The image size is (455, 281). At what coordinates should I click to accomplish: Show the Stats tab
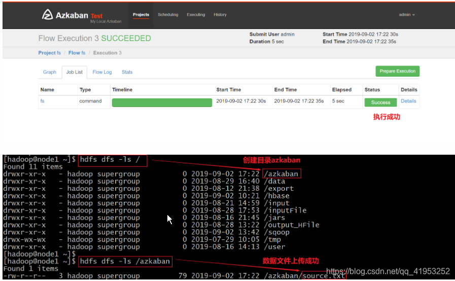[127, 72]
